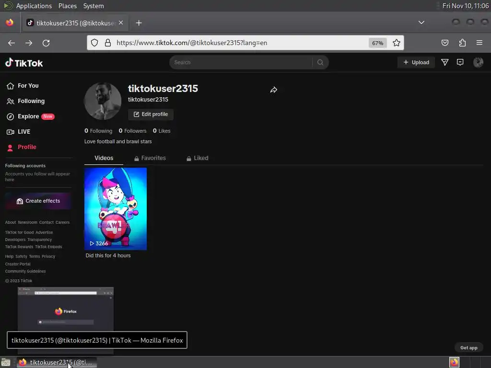Click the Firefox forward arrow
Viewport: 491px width, 368px height.
pos(29,43)
